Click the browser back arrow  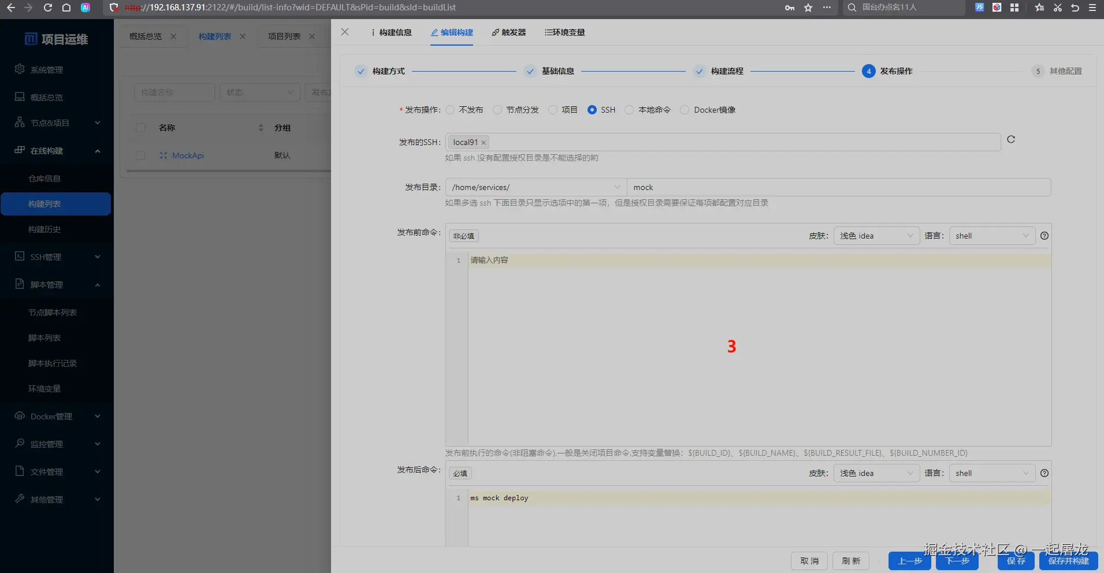[x=10, y=8]
